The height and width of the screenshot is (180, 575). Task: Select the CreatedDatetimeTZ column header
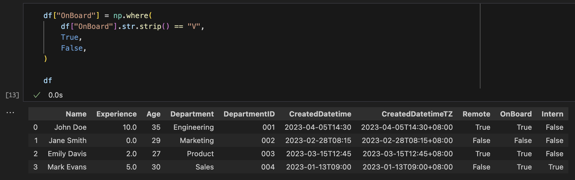(x=417, y=114)
